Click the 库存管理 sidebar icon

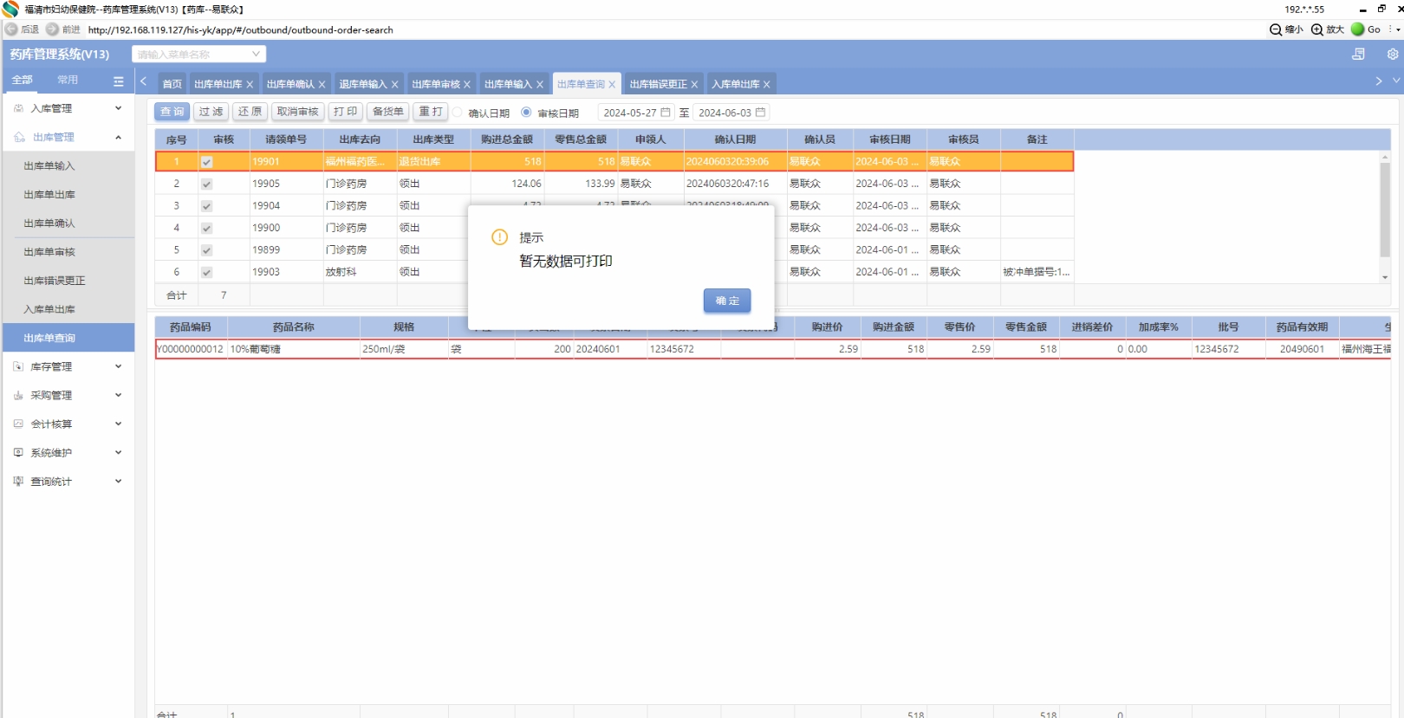coord(18,366)
